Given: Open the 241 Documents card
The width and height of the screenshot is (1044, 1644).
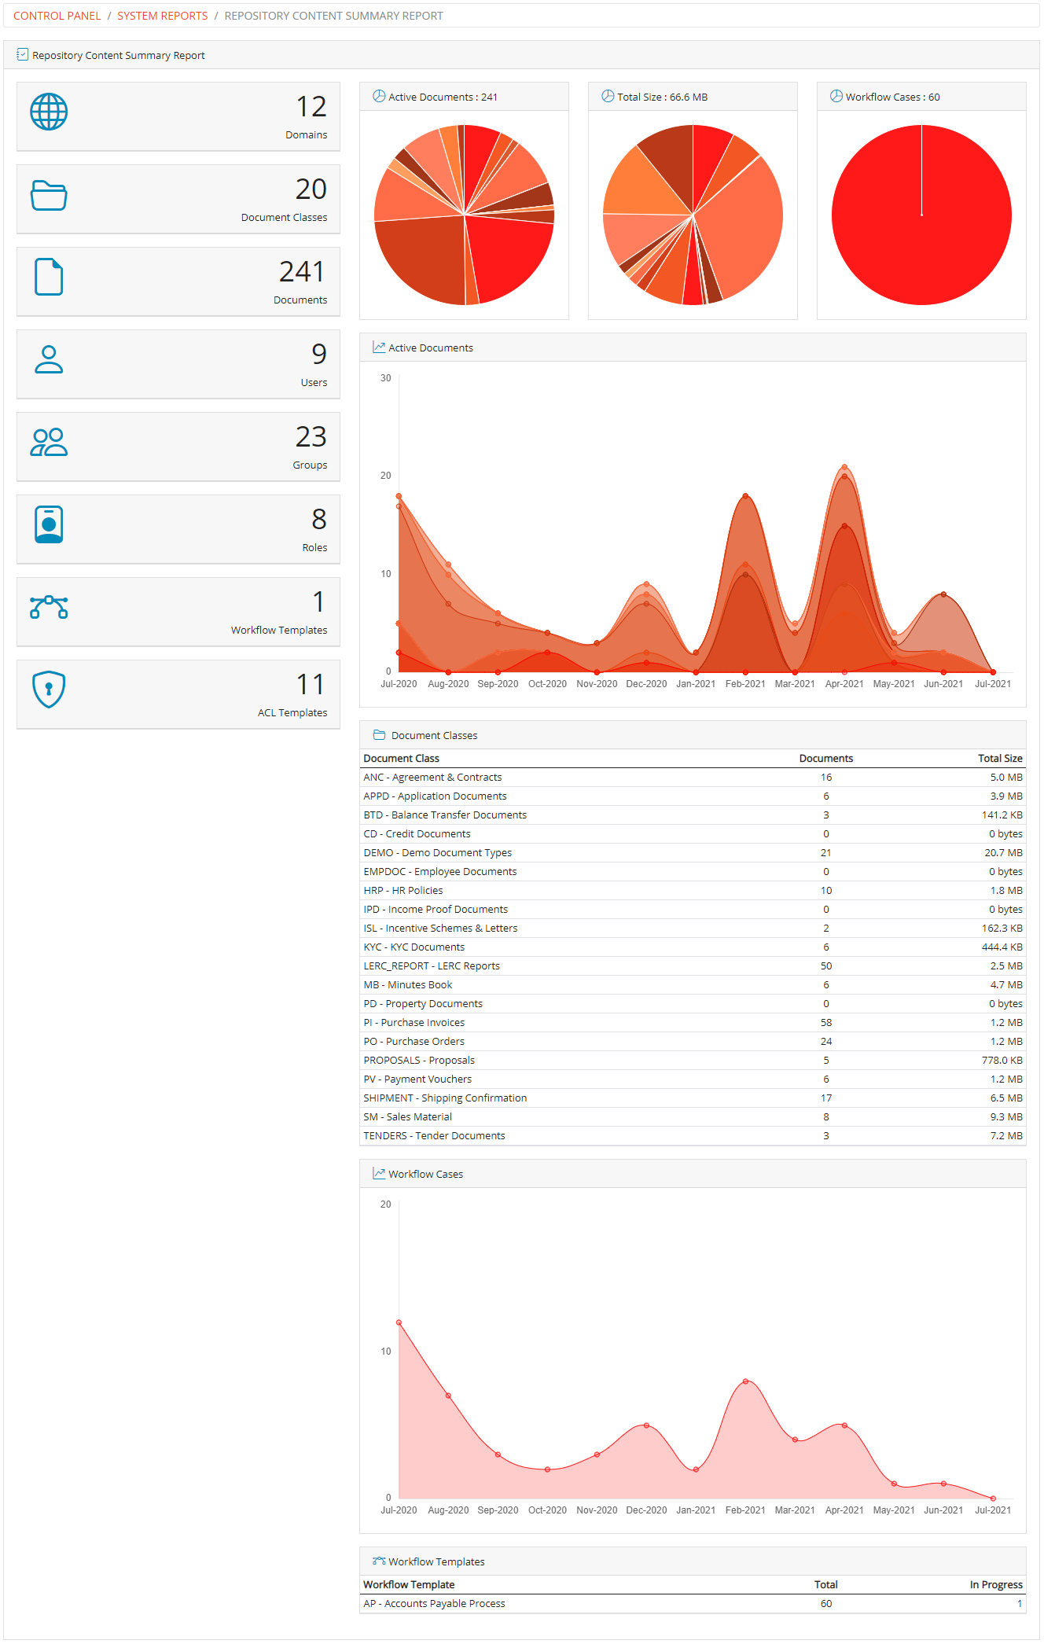Looking at the screenshot, I should [178, 281].
